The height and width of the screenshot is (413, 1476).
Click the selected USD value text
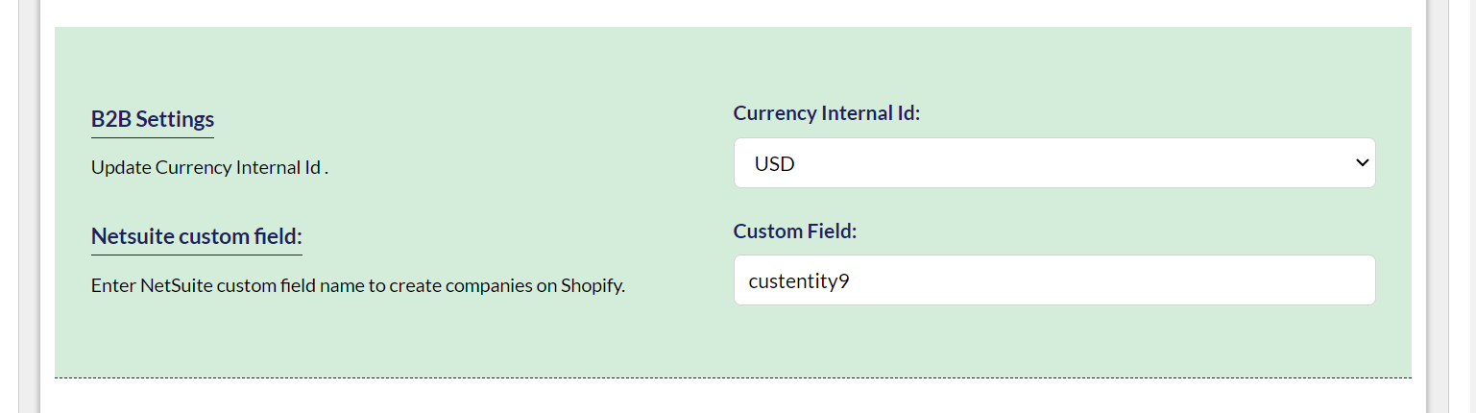point(775,164)
